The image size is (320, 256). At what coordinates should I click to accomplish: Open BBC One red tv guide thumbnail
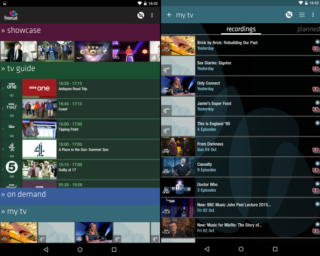40,89
